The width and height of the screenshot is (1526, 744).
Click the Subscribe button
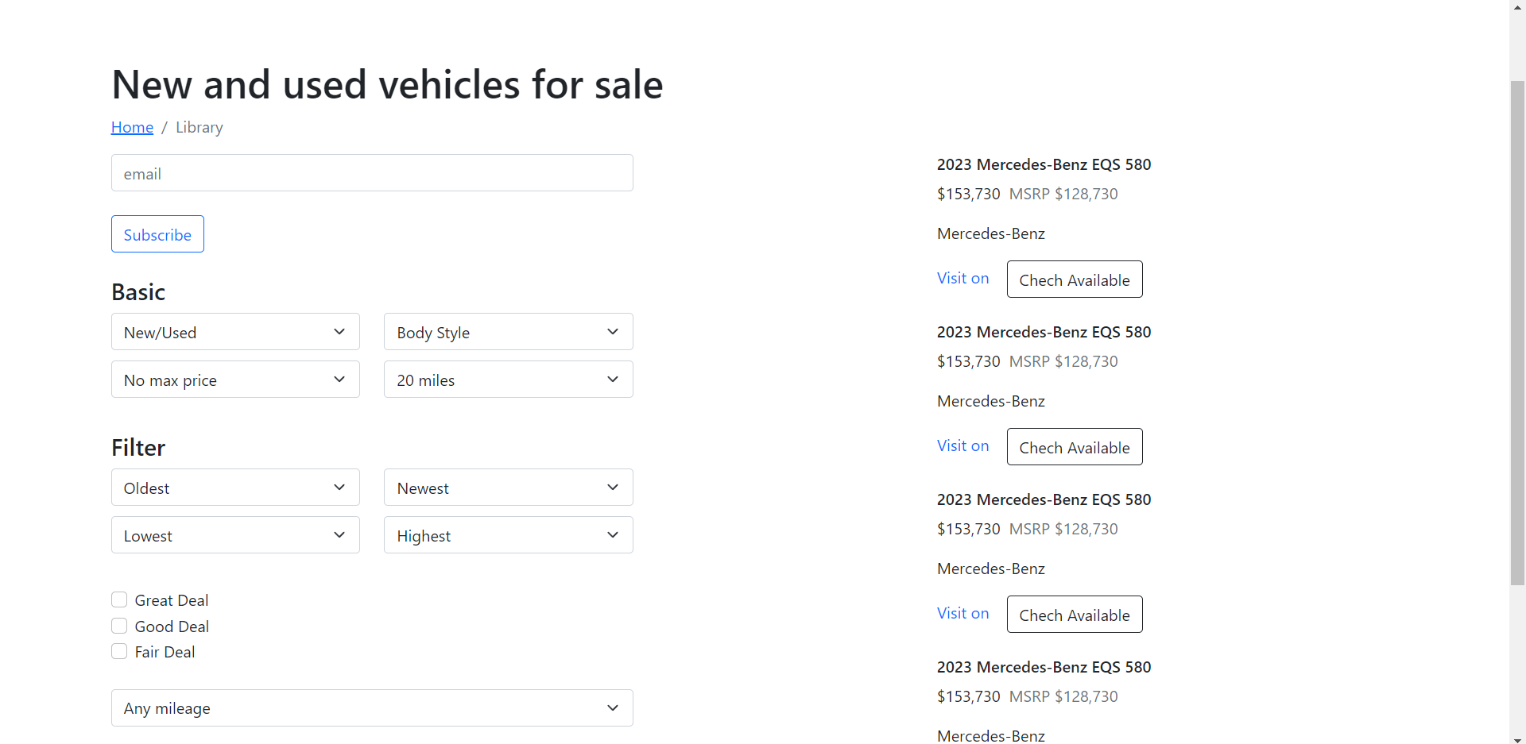pyautogui.click(x=157, y=233)
